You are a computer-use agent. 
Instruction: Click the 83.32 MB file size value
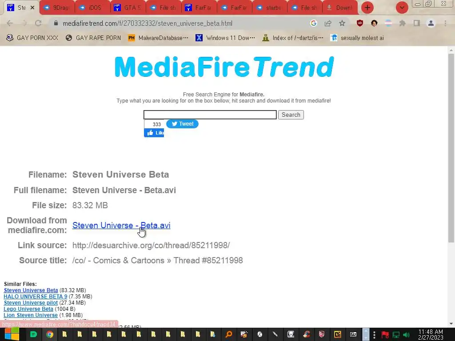[x=90, y=205]
